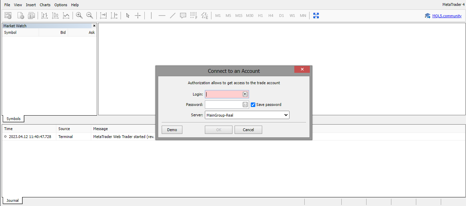
Task: Click the Cancel button in dialog
Action: pyautogui.click(x=248, y=130)
